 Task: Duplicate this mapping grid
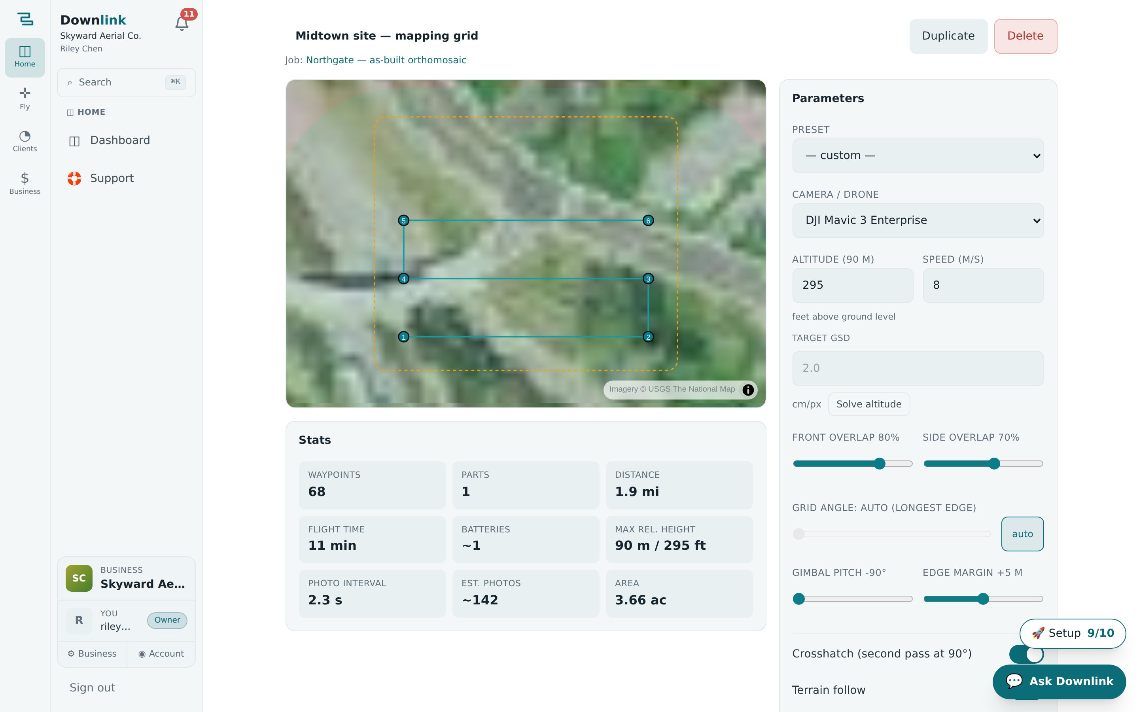[948, 36]
